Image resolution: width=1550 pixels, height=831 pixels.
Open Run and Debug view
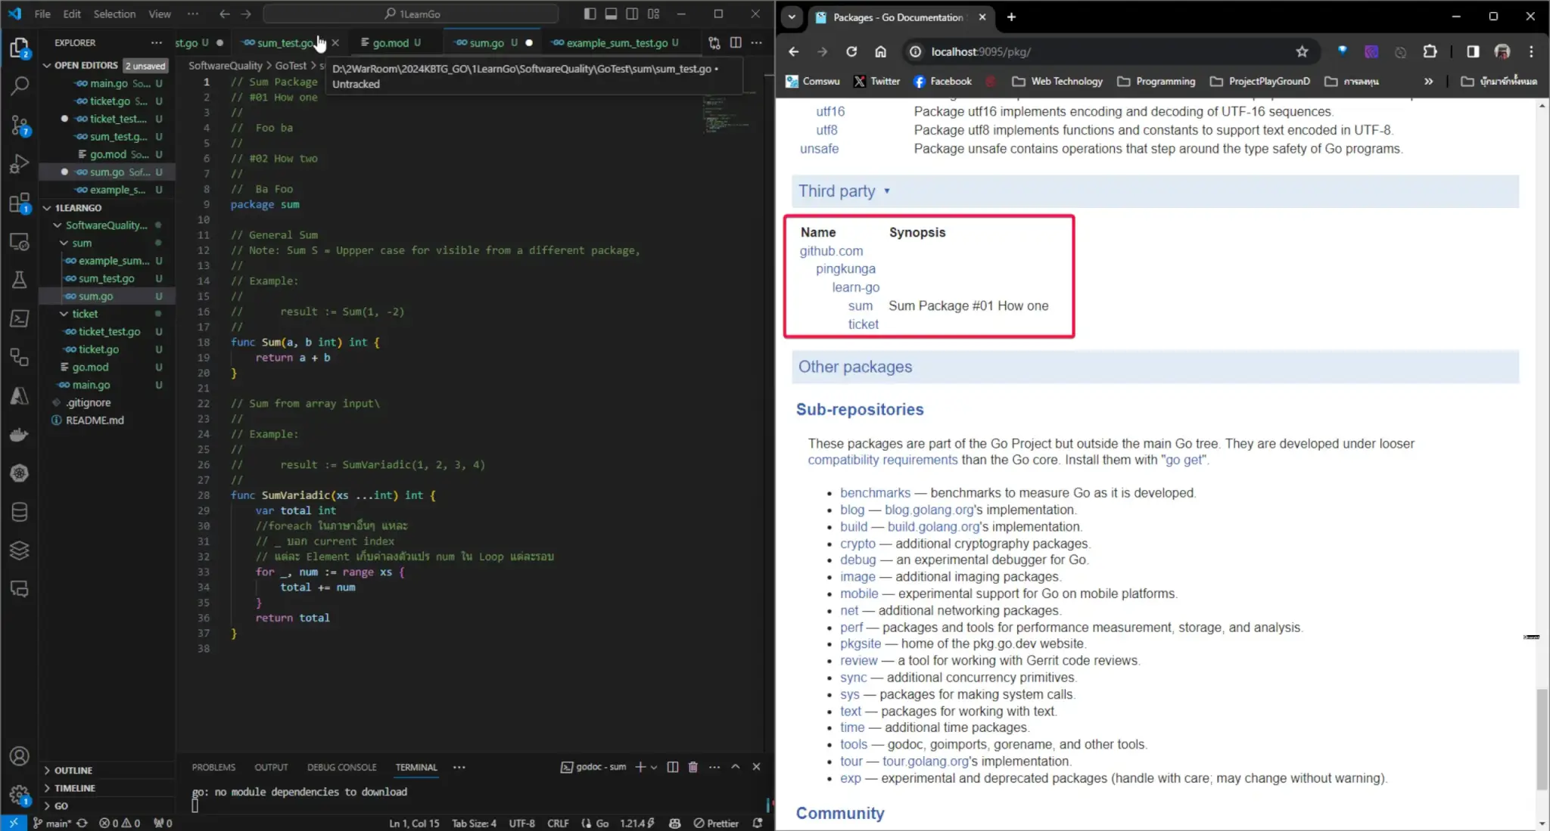tap(20, 164)
